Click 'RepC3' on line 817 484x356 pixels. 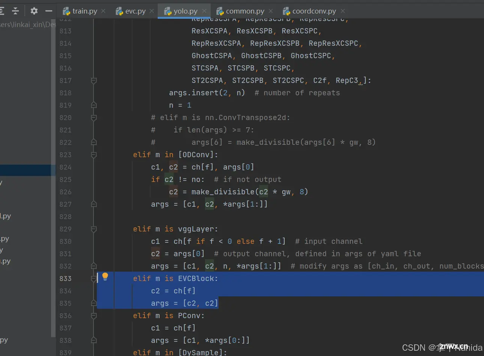pyautogui.click(x=347, y=81)
